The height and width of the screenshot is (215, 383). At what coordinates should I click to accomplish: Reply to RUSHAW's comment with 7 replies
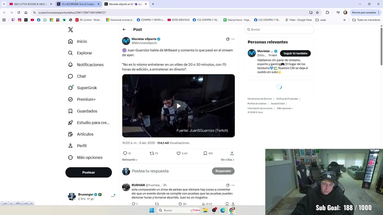[133, 204]
